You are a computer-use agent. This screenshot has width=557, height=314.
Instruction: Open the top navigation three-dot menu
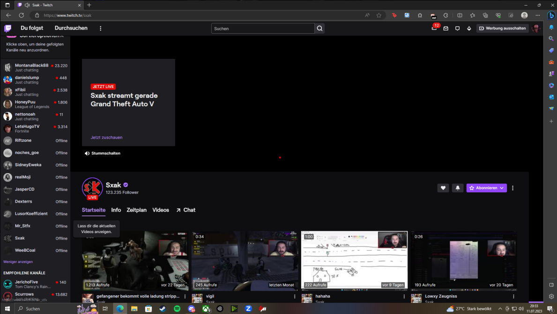click(x=100, y=29)
